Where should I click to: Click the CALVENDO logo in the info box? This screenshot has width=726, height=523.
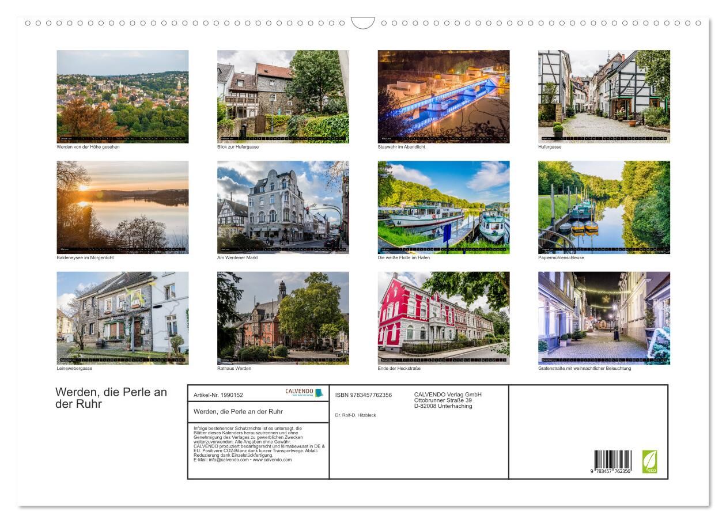[x=304, y=393]
